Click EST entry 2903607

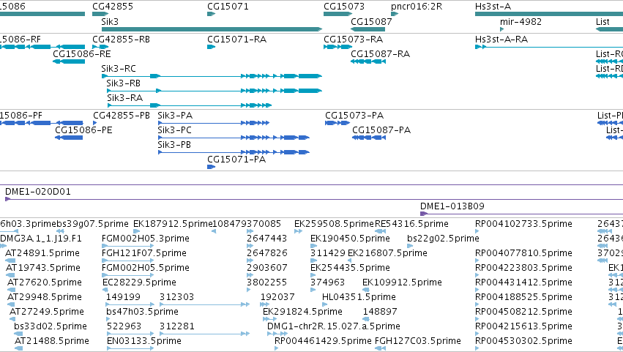266,268
